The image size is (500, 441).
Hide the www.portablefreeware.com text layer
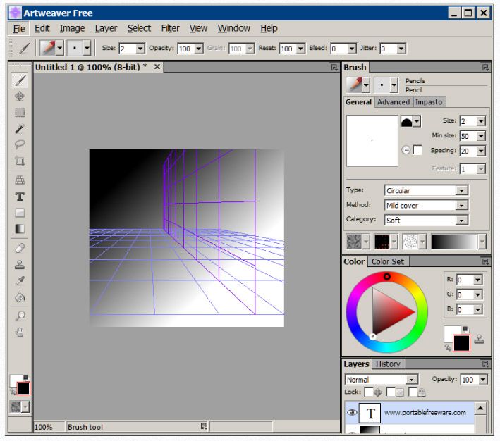tap(353, 412)
